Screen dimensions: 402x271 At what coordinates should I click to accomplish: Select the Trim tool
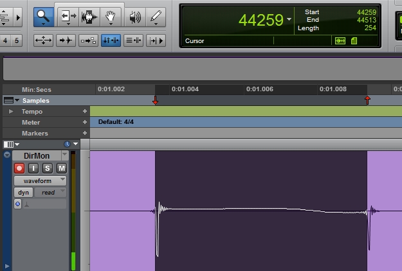pyautogui.click(x=67, y=17)
